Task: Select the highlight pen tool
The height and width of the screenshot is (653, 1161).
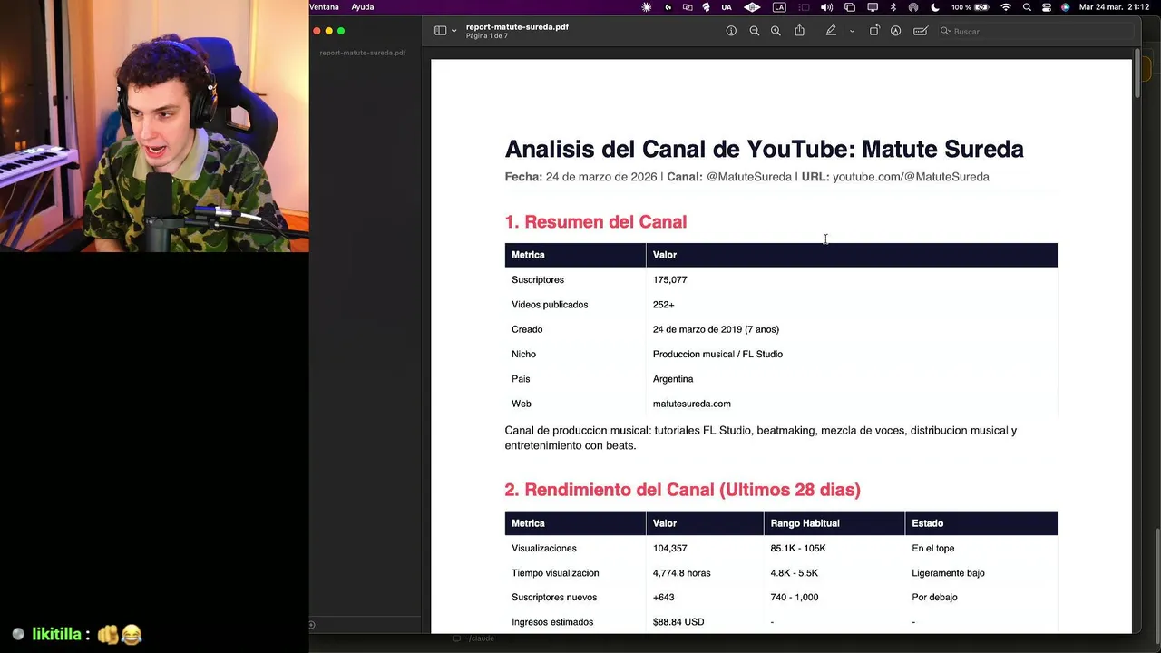Action: coord(831,31)
